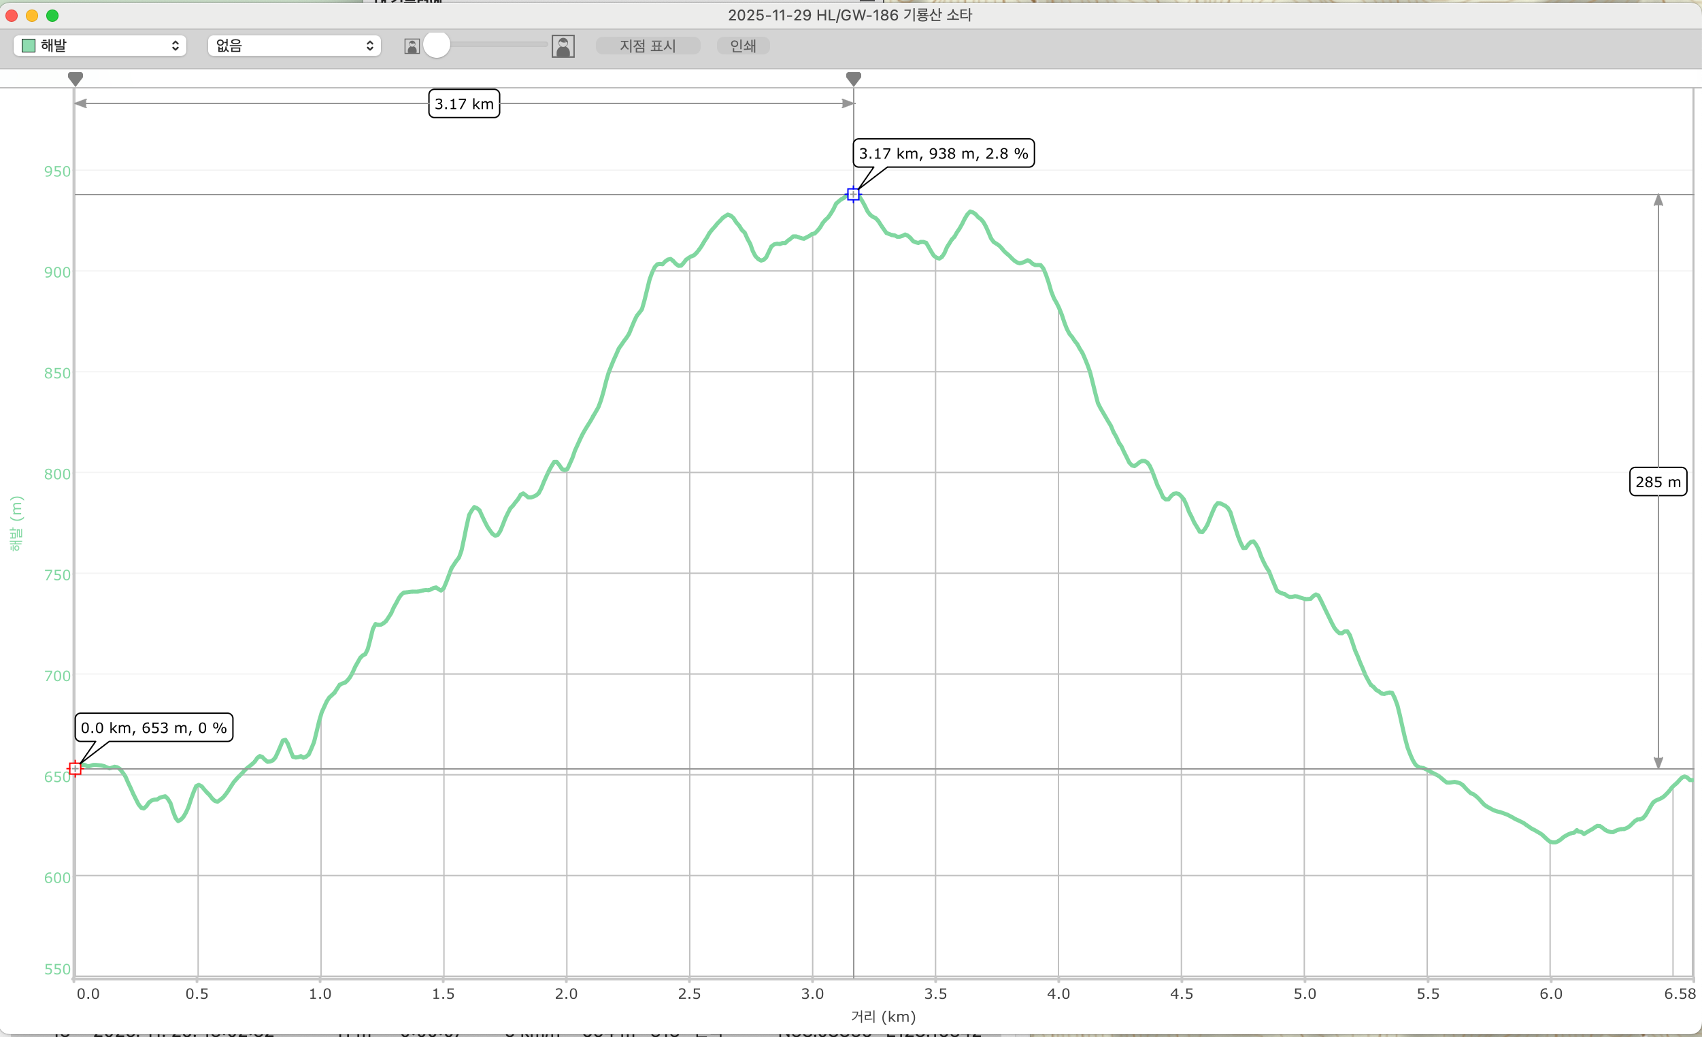Click the right arrowhead of the distance measurement
This screenshot has width=1702, height=1037.
point(848,103)
